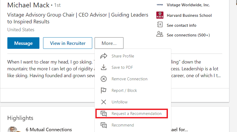The height and width of the screenshot is (132, 237).
Task: Click the Vistage Worldwide logo
Action: [160, 5]
